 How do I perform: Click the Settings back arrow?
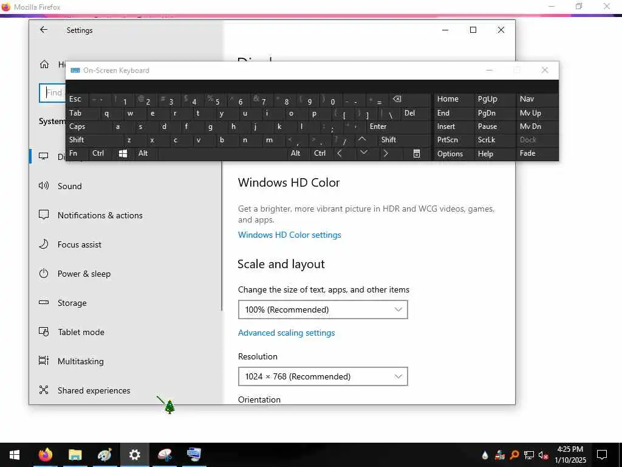(x=44, y=30)
